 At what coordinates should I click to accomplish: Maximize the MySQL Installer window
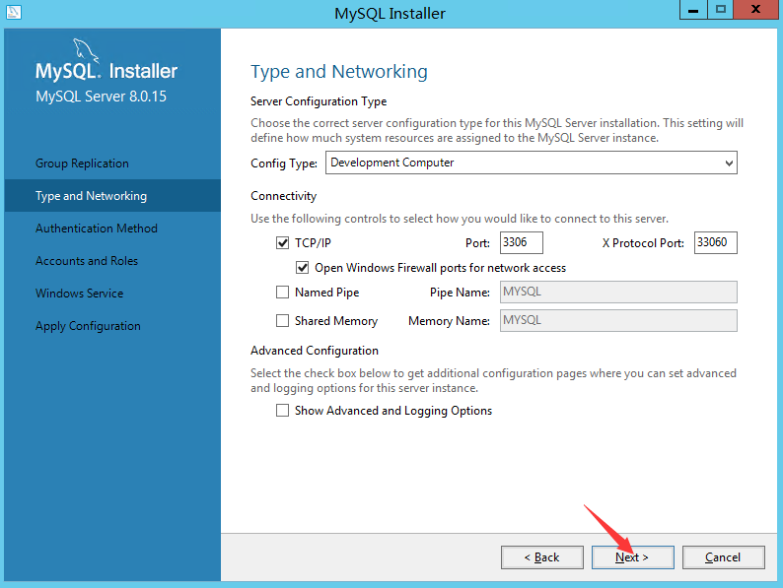(721, 10)
